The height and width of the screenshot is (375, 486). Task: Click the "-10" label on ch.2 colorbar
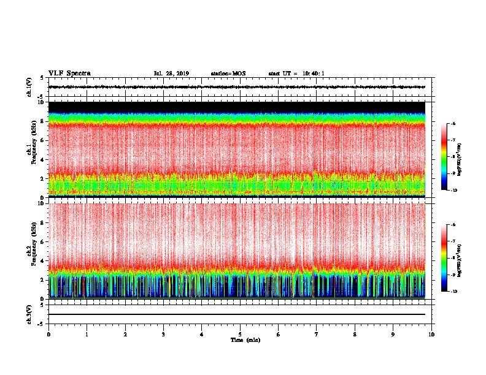tap(453, 292)
